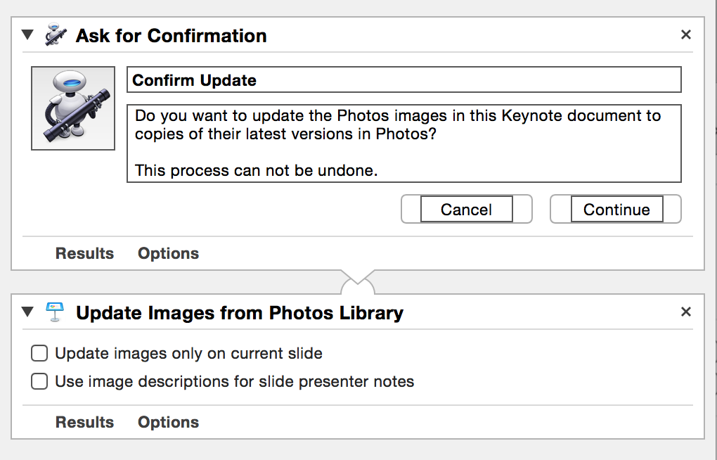Screen dimensions: 717x460
Task: Enable Update images only on current slide
Action: (39, 353)
